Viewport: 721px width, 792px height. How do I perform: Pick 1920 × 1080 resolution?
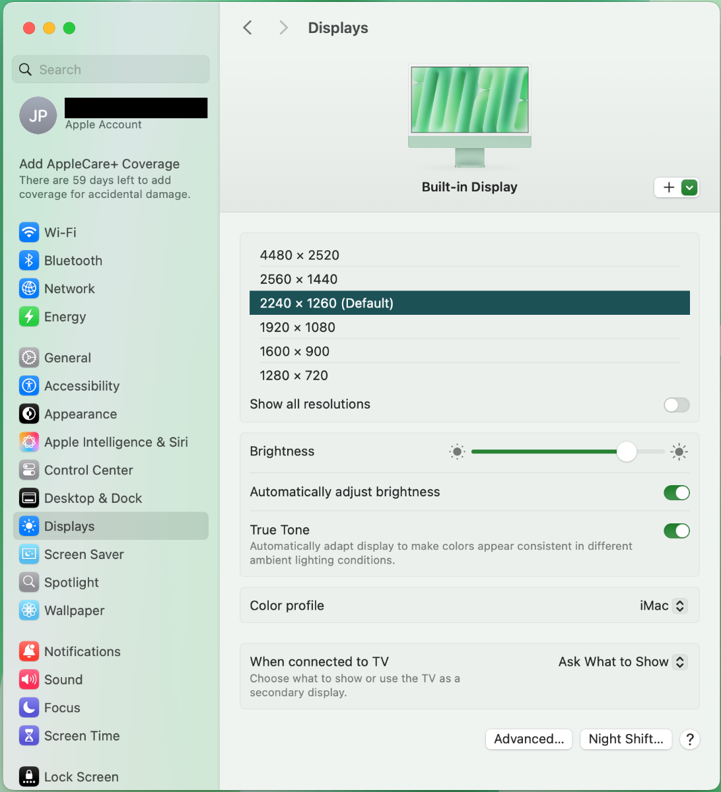469,327
